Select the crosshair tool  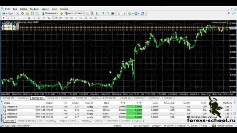point(9,18)
